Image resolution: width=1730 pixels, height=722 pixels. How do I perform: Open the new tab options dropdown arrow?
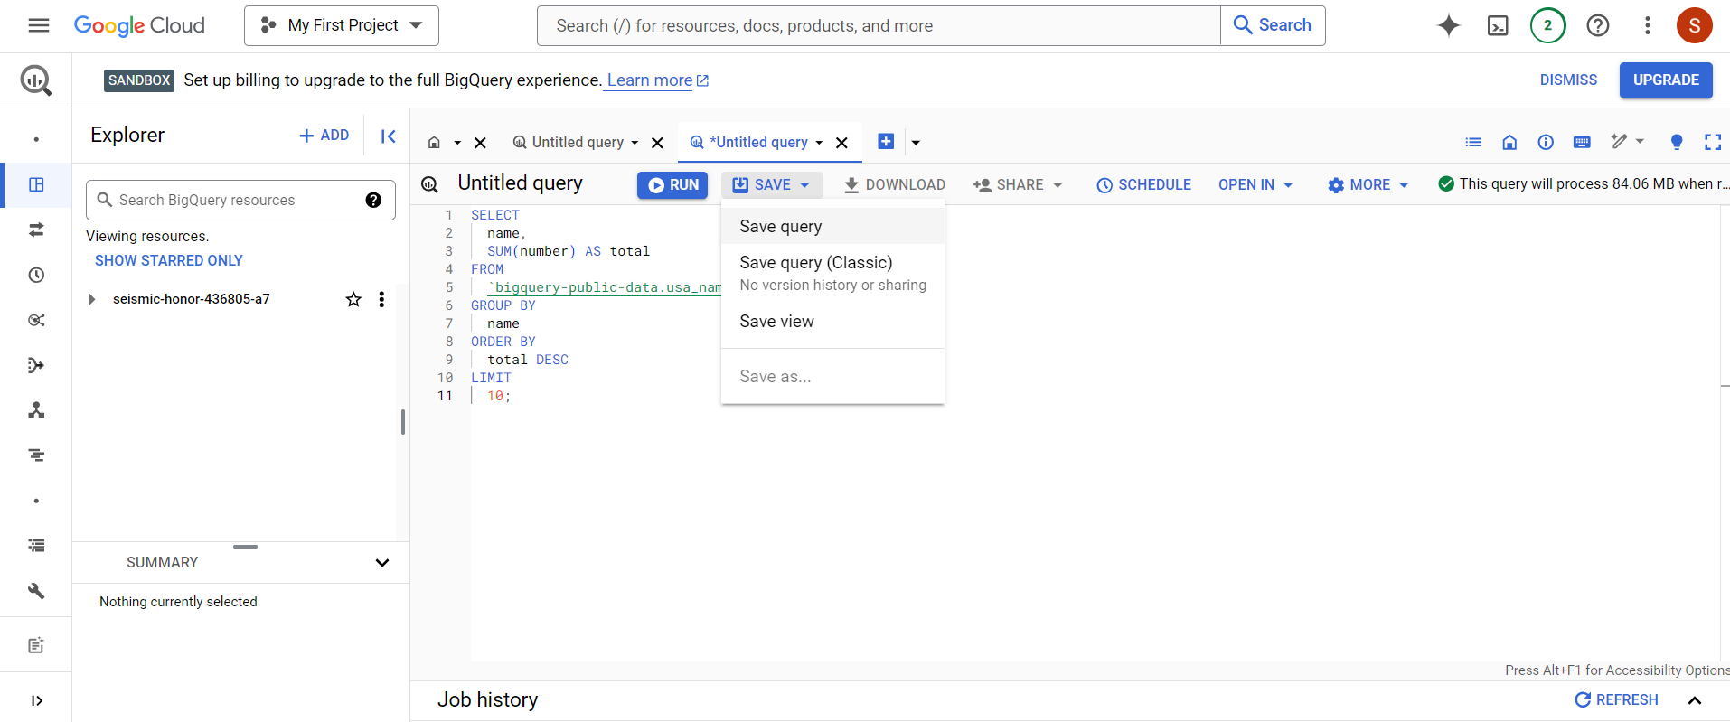[x=916, y=142]
